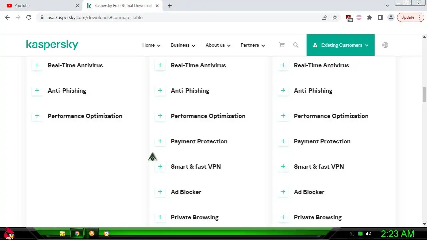Open a new browser tab
Screen dimensions: 427x240
coord(170,6)
